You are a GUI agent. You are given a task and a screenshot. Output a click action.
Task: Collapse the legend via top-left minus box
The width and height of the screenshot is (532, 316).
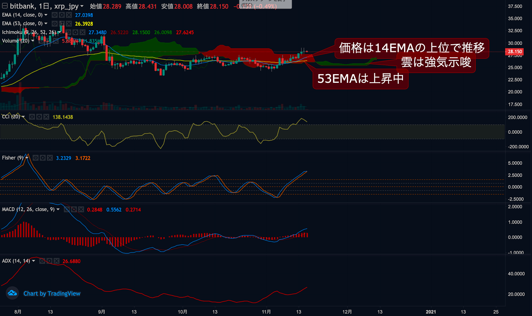[x=5, y=6]
